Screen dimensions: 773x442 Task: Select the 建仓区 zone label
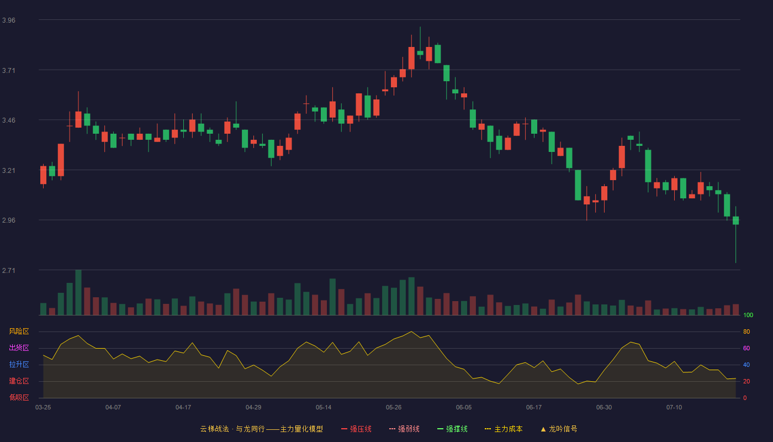coord(19,381)
